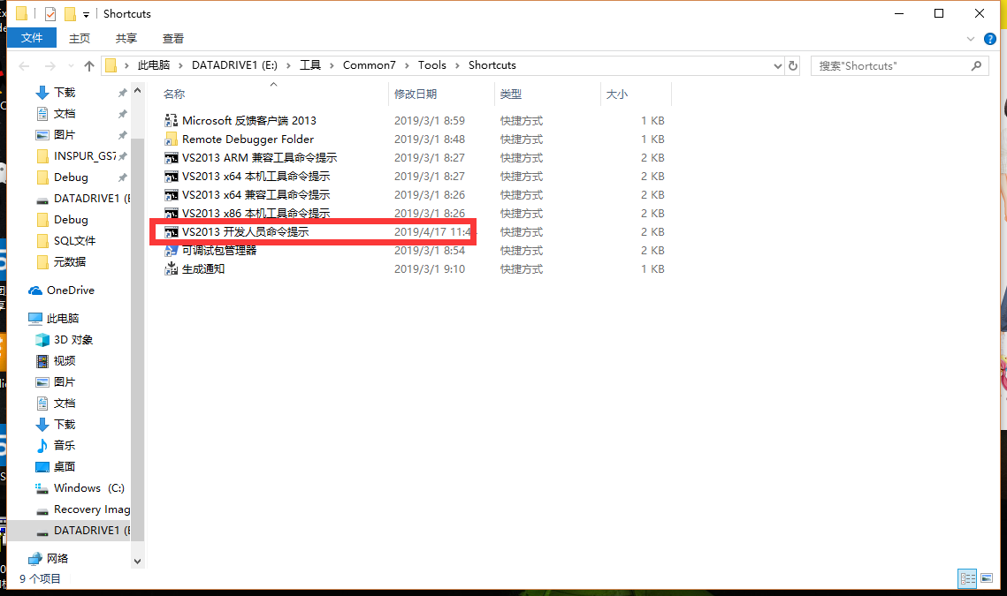Open the SQL文件 folder in sidebar

point(74,240)
